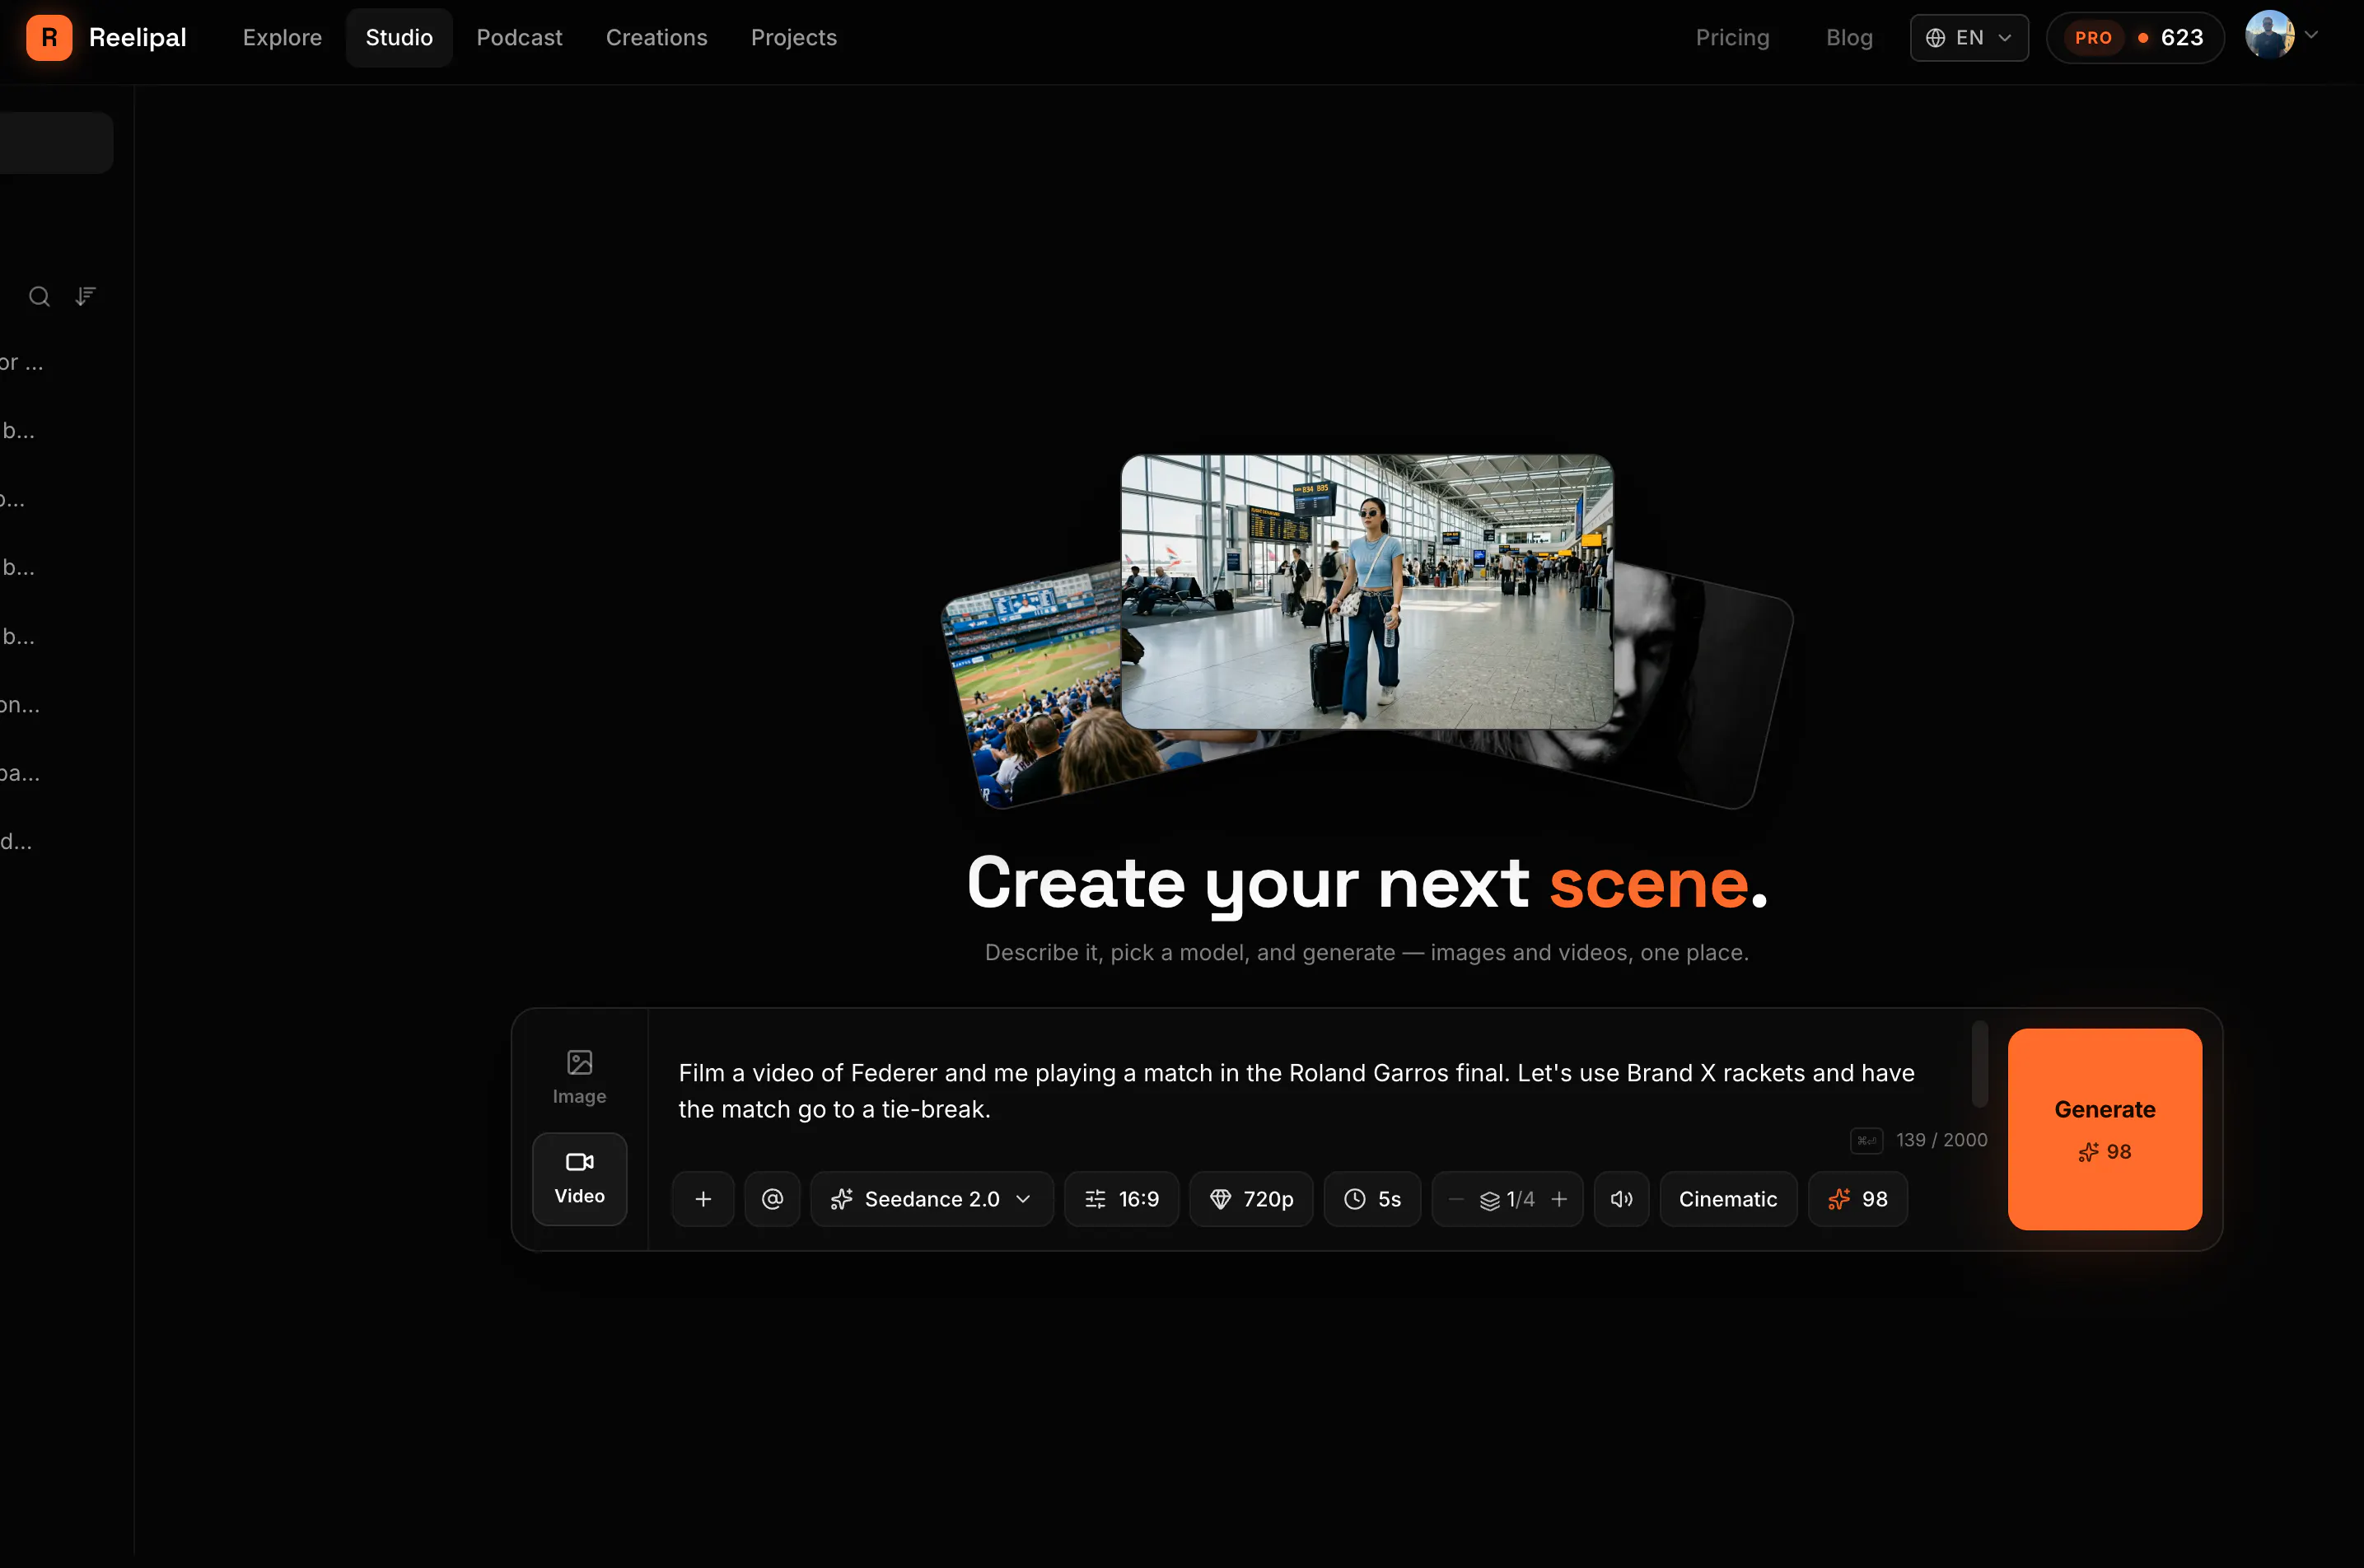Screen dimensions: 2364x1568
Task: Click the user avatar picture
Action: (x=2270, y=36)
